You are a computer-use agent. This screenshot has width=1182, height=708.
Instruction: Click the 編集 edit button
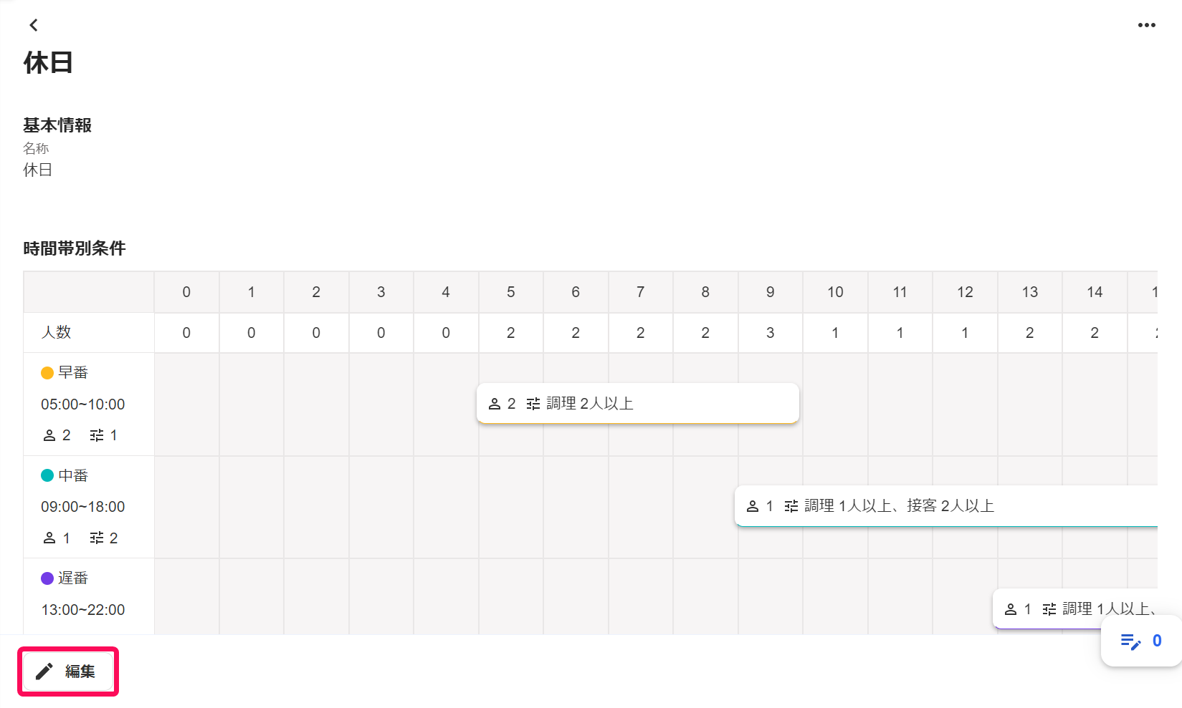[68, 671]
